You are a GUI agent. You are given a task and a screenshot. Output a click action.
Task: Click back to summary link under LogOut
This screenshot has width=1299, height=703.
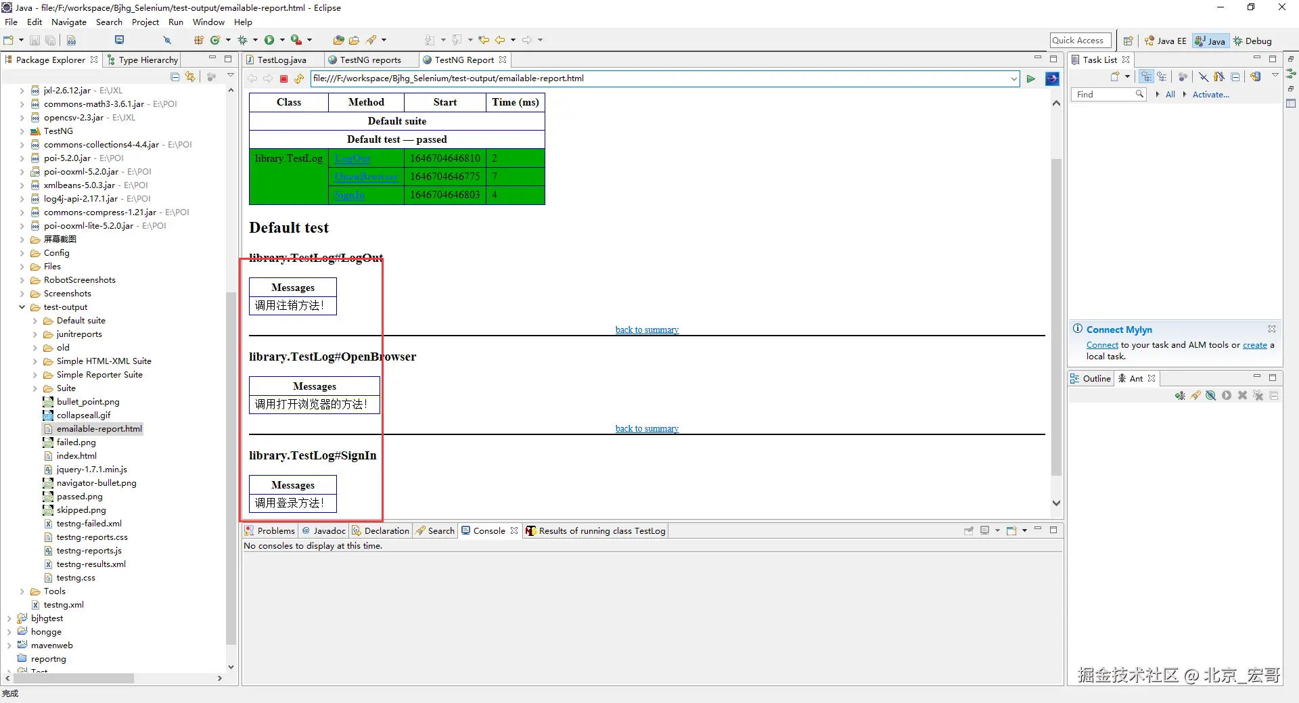(647, 330)
